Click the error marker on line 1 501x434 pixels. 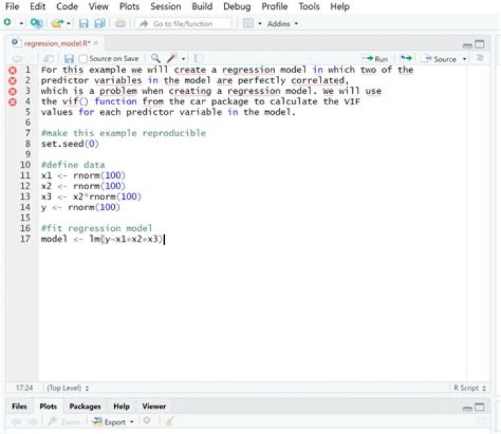click(13, 70)
